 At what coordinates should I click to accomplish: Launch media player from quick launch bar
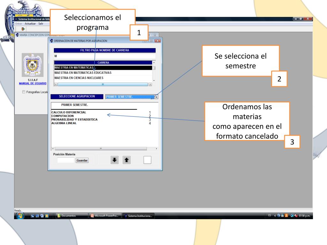coord(47,216)
